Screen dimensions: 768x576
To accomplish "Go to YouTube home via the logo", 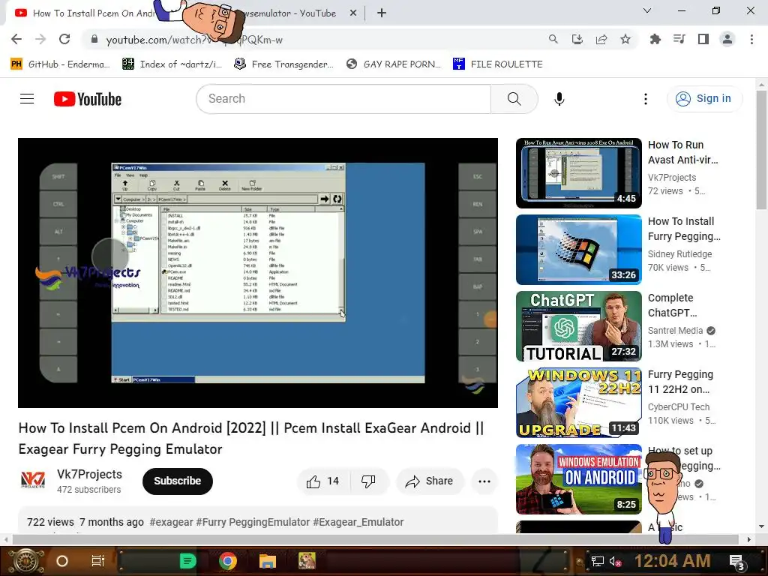I will click(88, 99).
